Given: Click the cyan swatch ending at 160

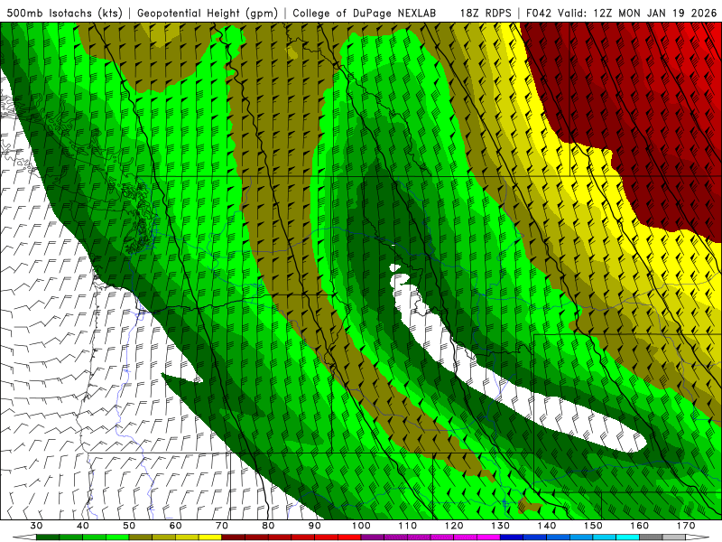Looking at the screenshot, I should point(627,537).
